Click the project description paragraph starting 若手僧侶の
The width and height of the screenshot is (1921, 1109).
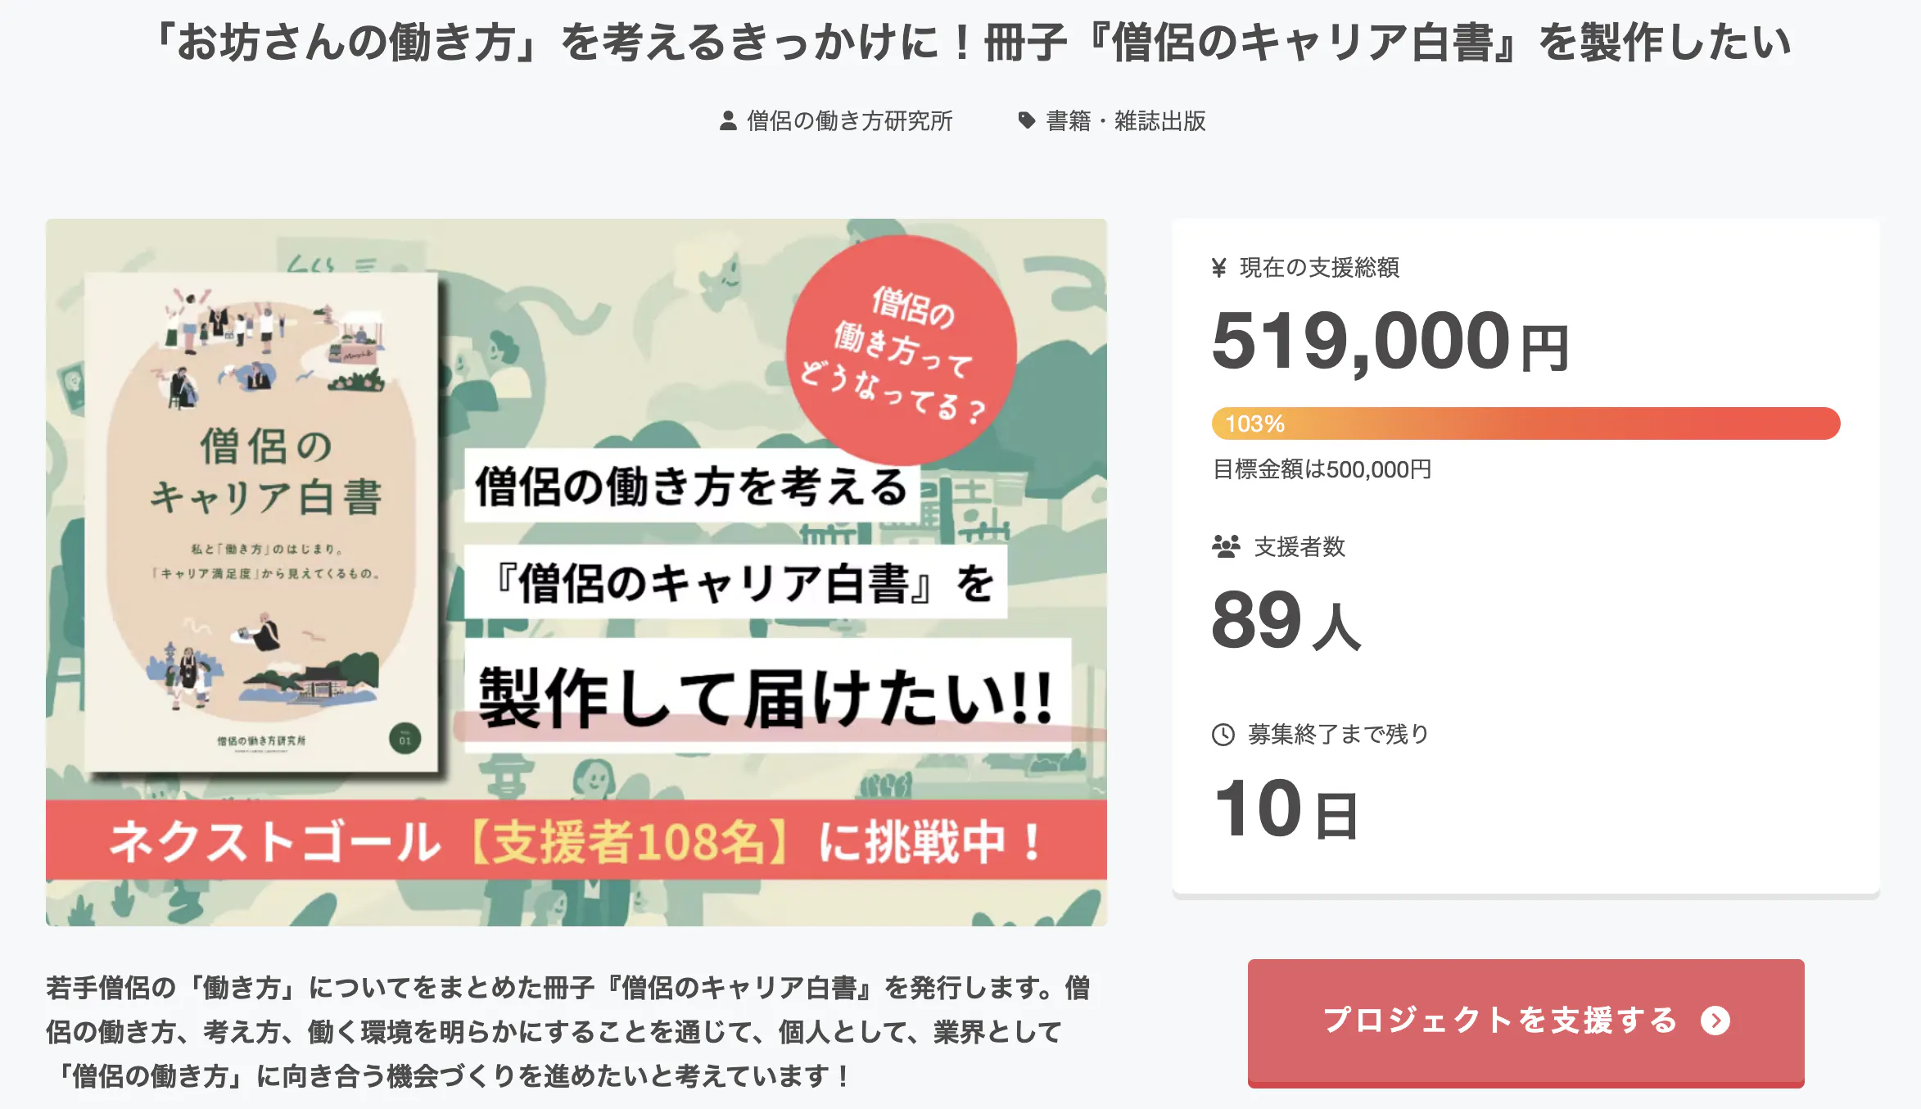[x=567, y=1031]
